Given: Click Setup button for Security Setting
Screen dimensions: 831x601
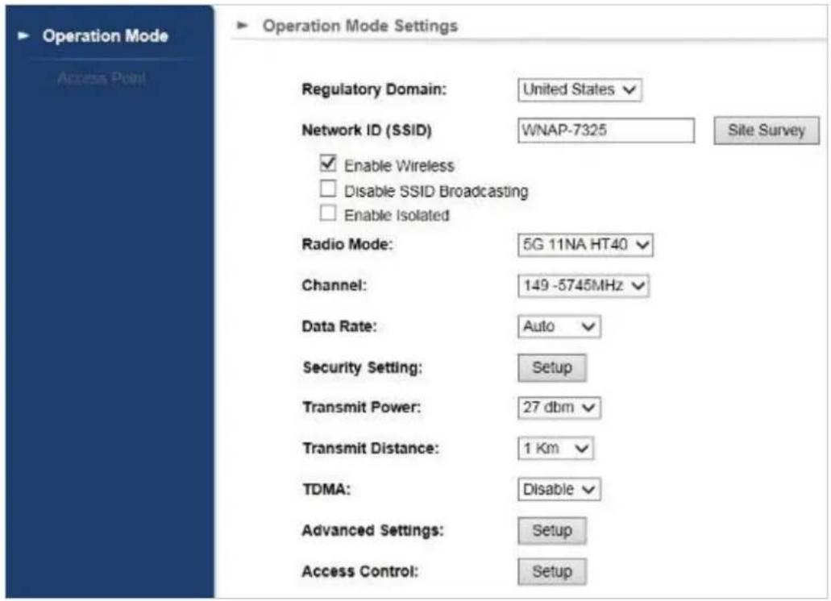Looking at the screenshot, I should tap(551, 367).
